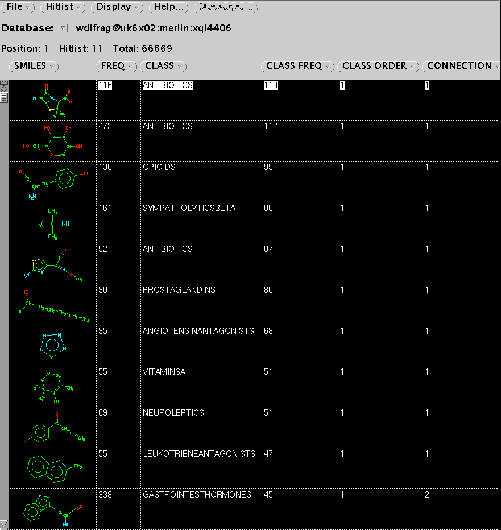Click the scroll up arrow

tap(4, 87)
